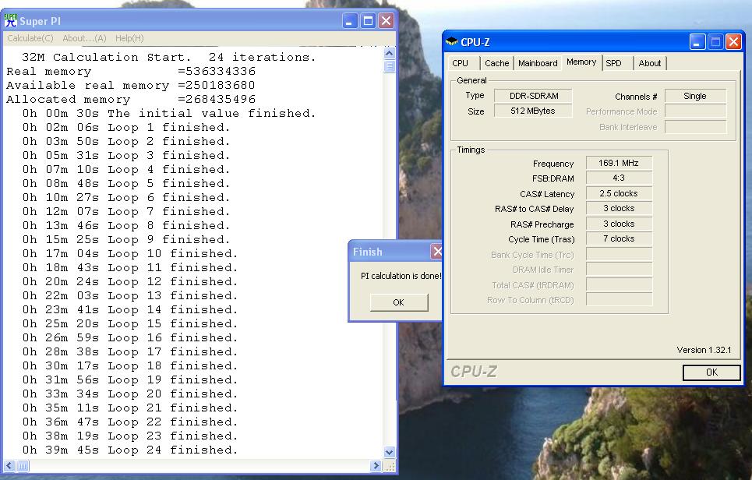Click the Size field showing 512 MBytes
Viewport: 752px width, 480px height.
coord(533,111)
